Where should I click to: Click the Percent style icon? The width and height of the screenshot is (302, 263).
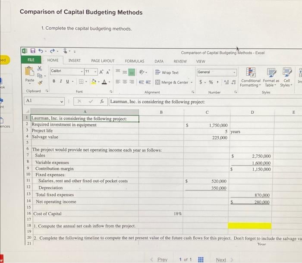(211, 82)
